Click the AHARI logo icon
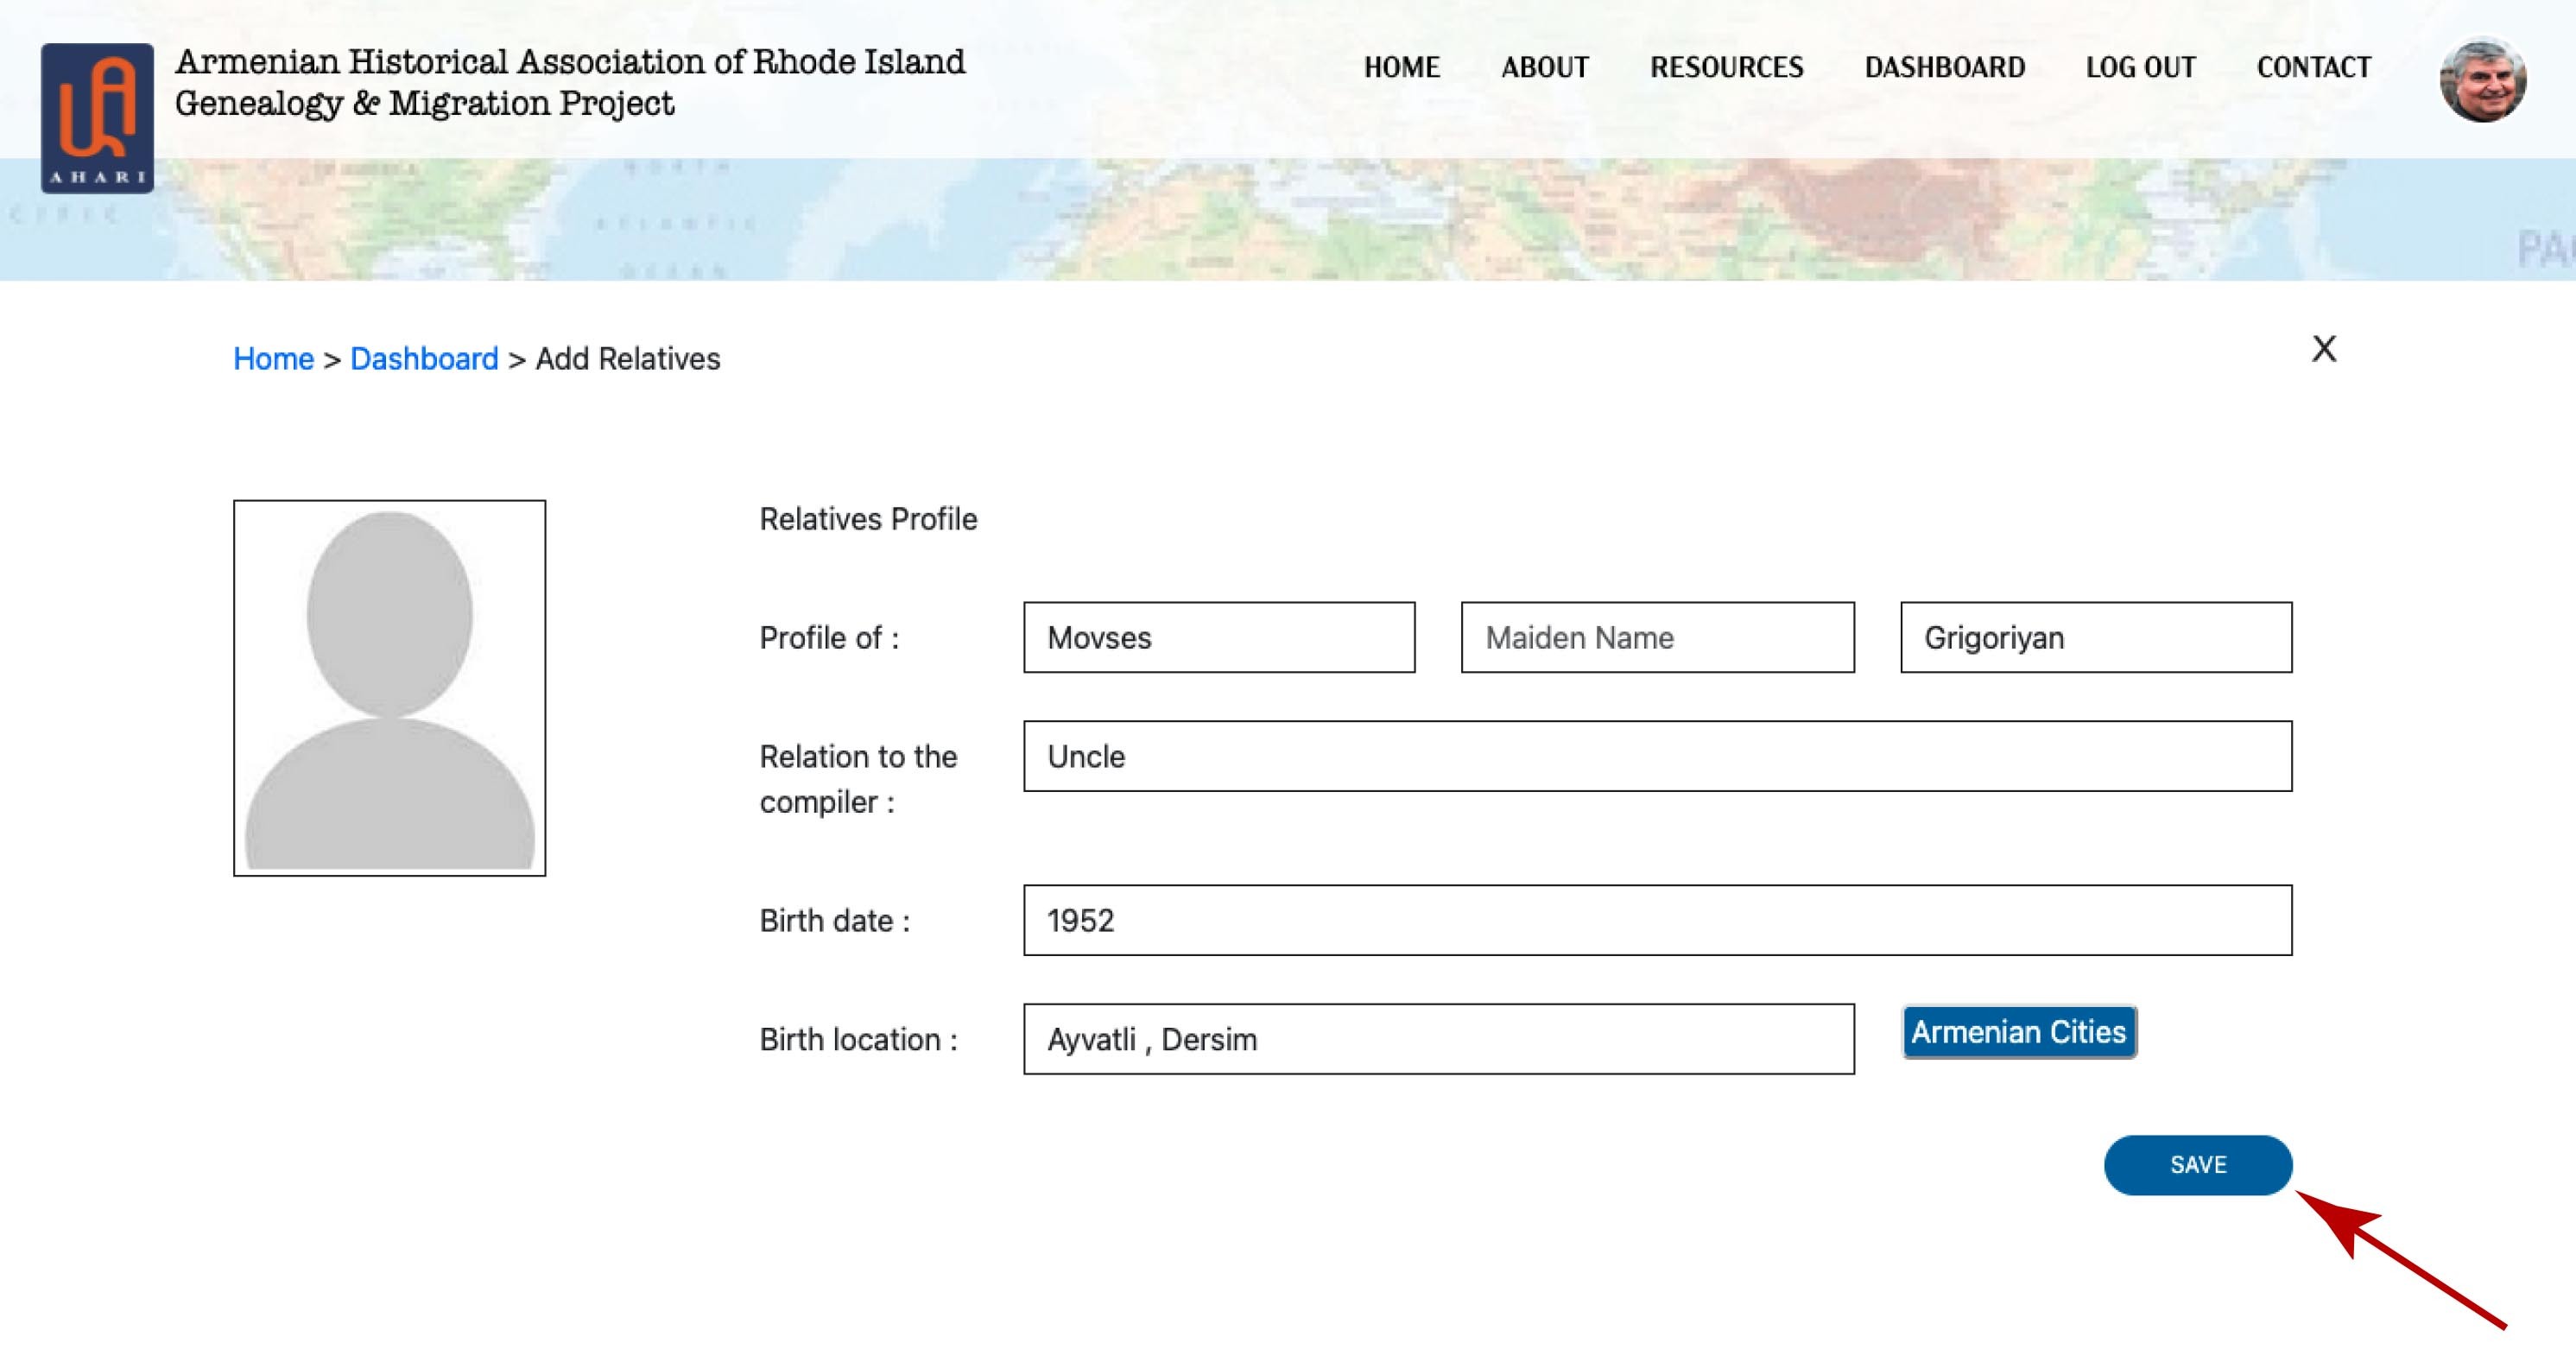Image resolution: width=2576 pixels, height=1362 pixels. [97, 118]
